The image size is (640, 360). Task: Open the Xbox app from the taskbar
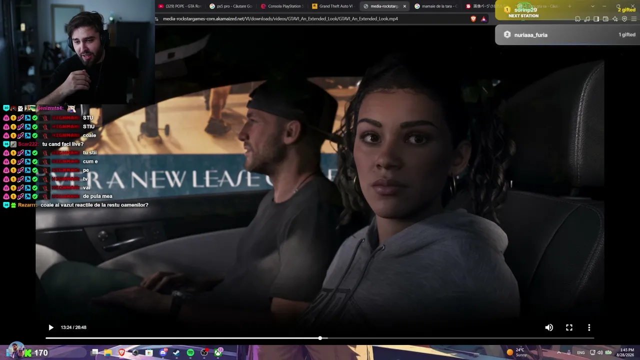tap(218, 352)
